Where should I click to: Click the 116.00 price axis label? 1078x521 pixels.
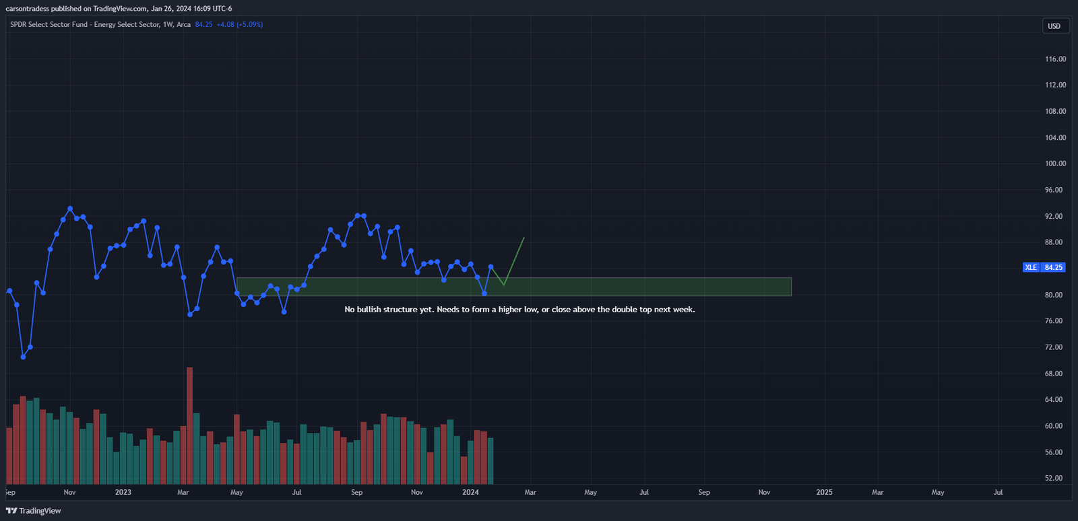(x=1055, y=59)
